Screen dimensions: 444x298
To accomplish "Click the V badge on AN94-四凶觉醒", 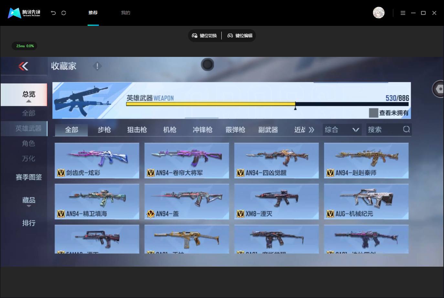I will (240, 173).
